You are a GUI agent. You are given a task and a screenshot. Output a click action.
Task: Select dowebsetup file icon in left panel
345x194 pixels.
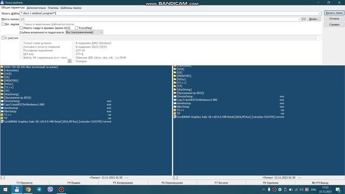click(2, 108)
